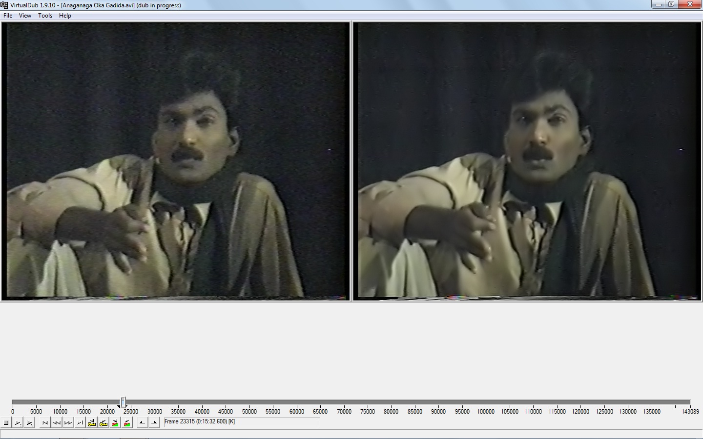Click the left input video pane
This screenshot has height=439, width=703.
pyautogui.click(x=176, y=161)
